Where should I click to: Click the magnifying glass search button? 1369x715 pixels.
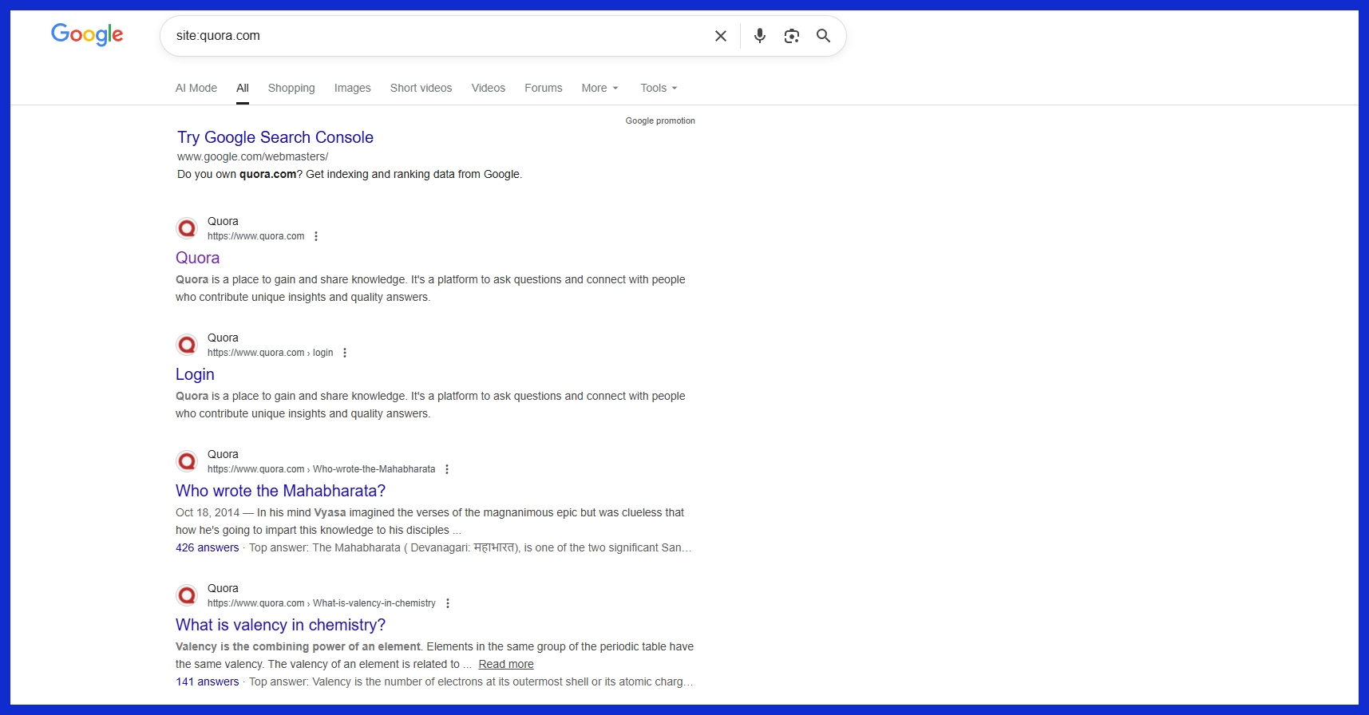pyautogui.click(x=824, y=36)
